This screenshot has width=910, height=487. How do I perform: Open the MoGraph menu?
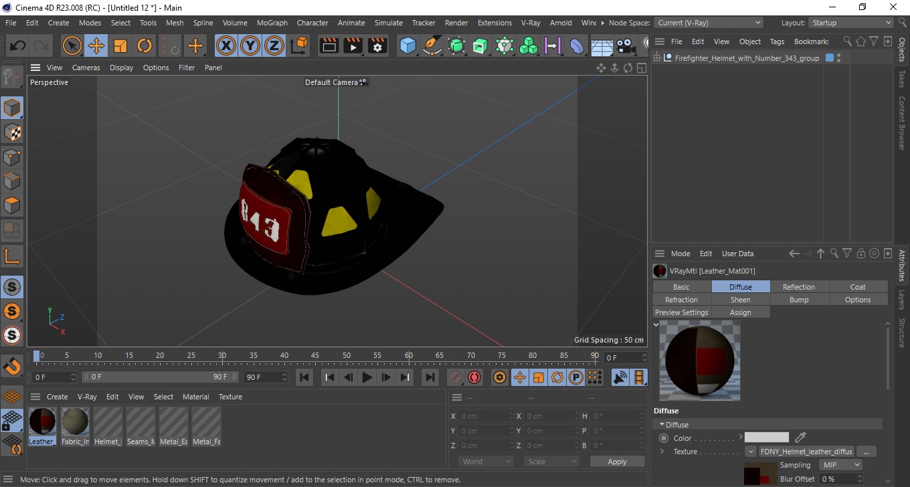(272, 23)
